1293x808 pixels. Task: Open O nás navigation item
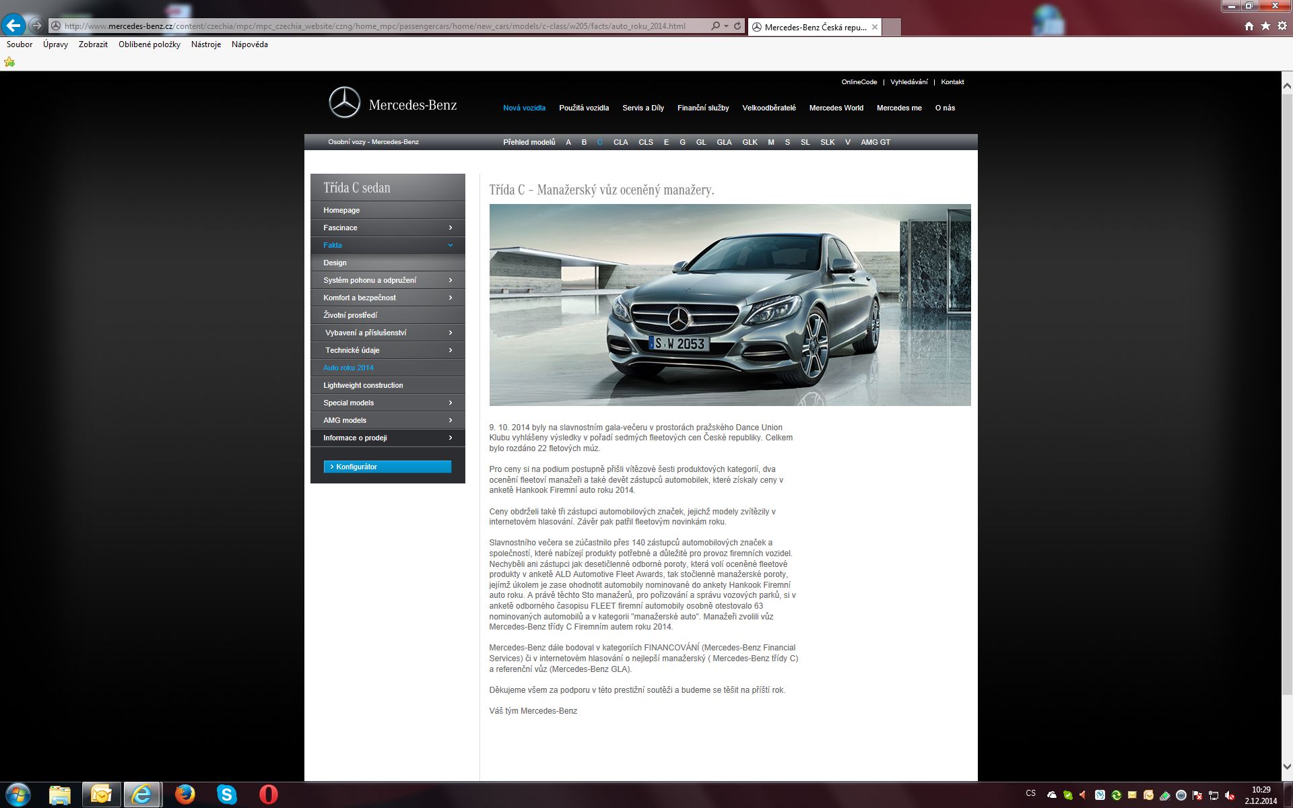pyautogui.click(x=945, y=108)
